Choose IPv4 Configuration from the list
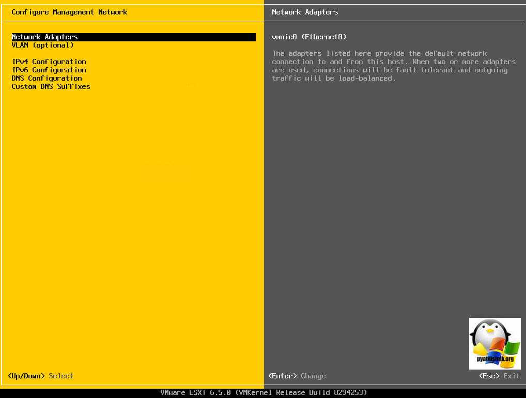Screen dimensions: 526x398 49,62
